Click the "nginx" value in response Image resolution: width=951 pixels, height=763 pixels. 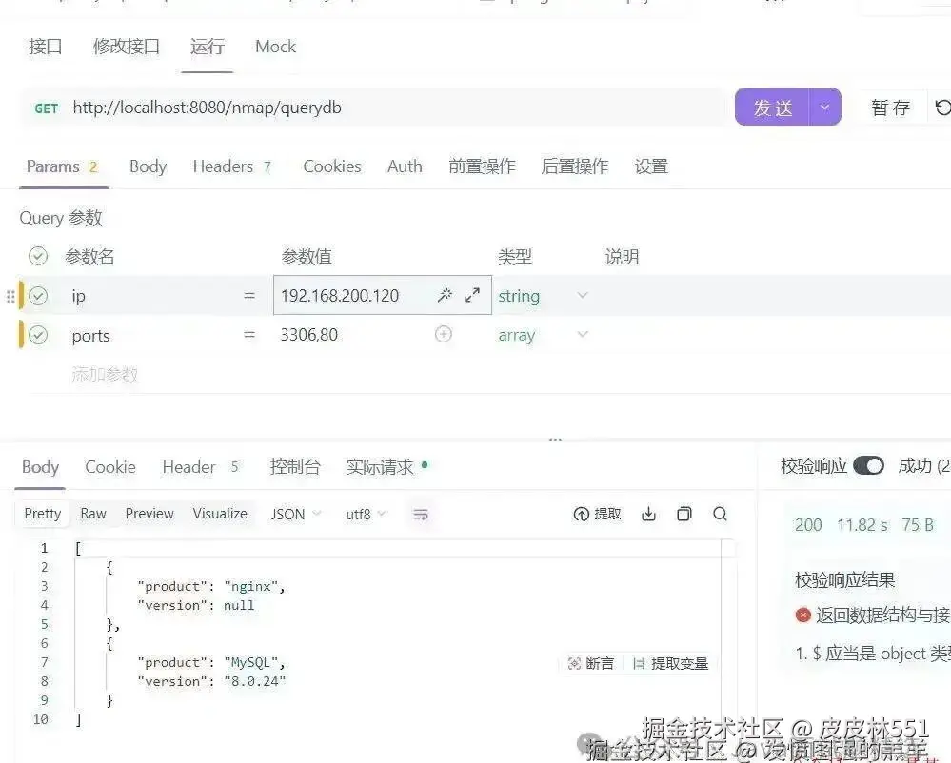[251, 587]
